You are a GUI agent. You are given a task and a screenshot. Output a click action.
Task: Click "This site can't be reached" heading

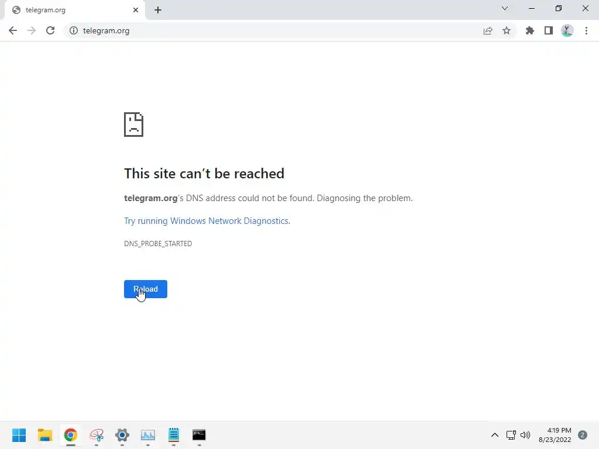204,173
